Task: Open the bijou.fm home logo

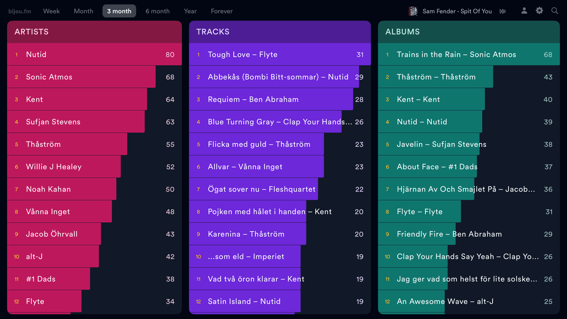Action: [20, 11]
